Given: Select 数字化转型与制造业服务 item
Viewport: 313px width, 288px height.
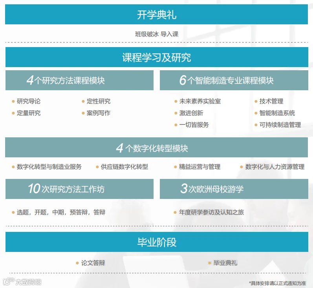Looking at the screenshot, I should point(49,167).
